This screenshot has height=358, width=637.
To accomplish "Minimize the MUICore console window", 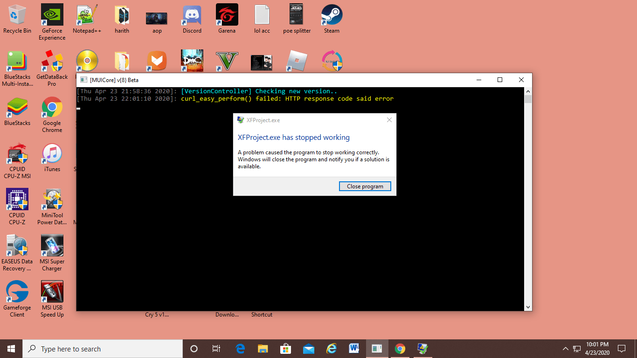I will pyautogui.click(x=478, y=80).
